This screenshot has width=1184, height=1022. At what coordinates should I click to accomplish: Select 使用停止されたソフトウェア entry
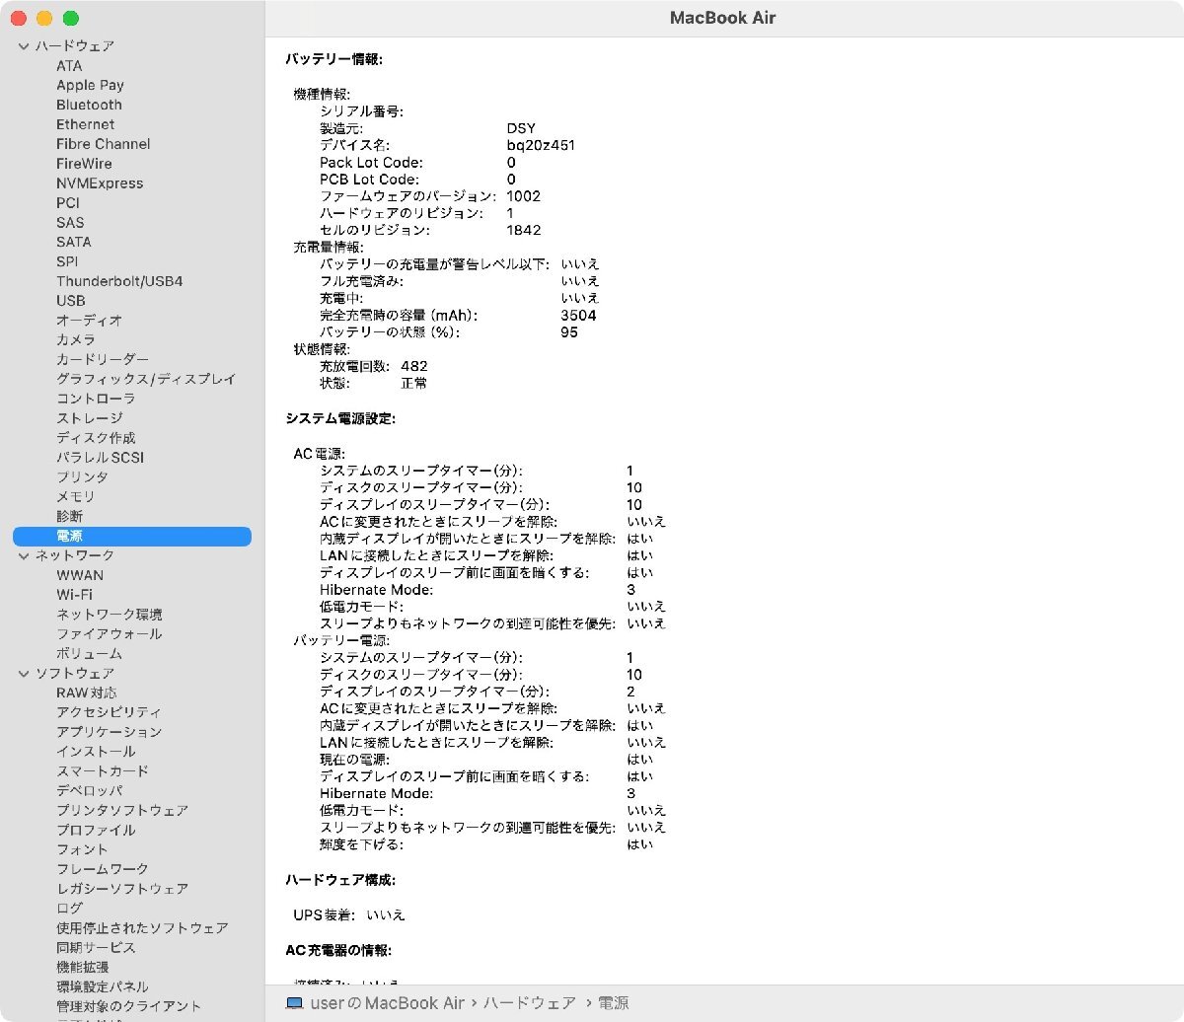(142, 928)
